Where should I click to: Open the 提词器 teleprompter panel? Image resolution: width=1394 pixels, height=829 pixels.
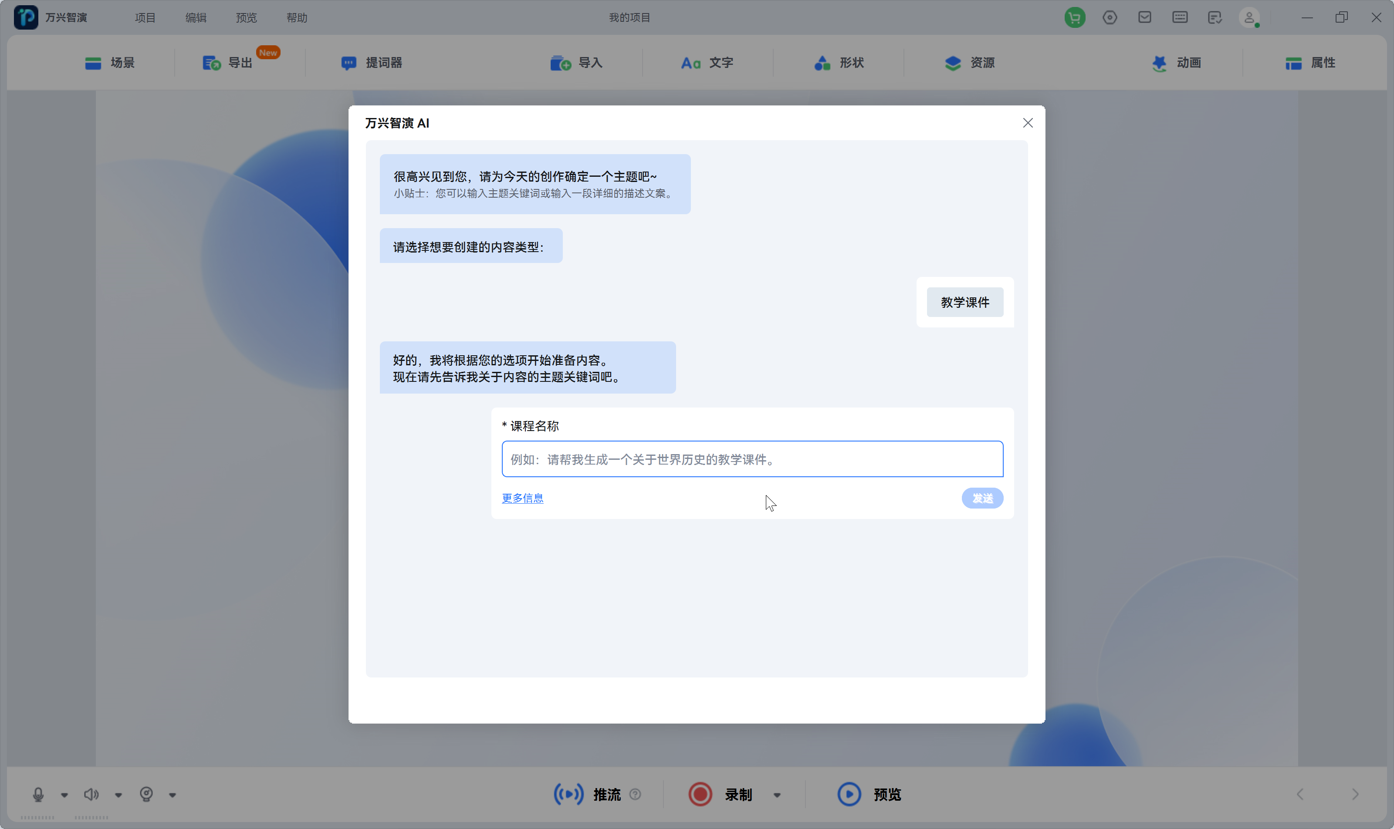(x=349, y=63)
